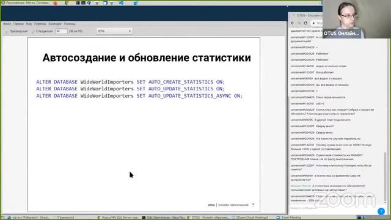Click the show desktop icon in bottom panel
Viewport: 391px width, 220px height.
pos(2,218)
